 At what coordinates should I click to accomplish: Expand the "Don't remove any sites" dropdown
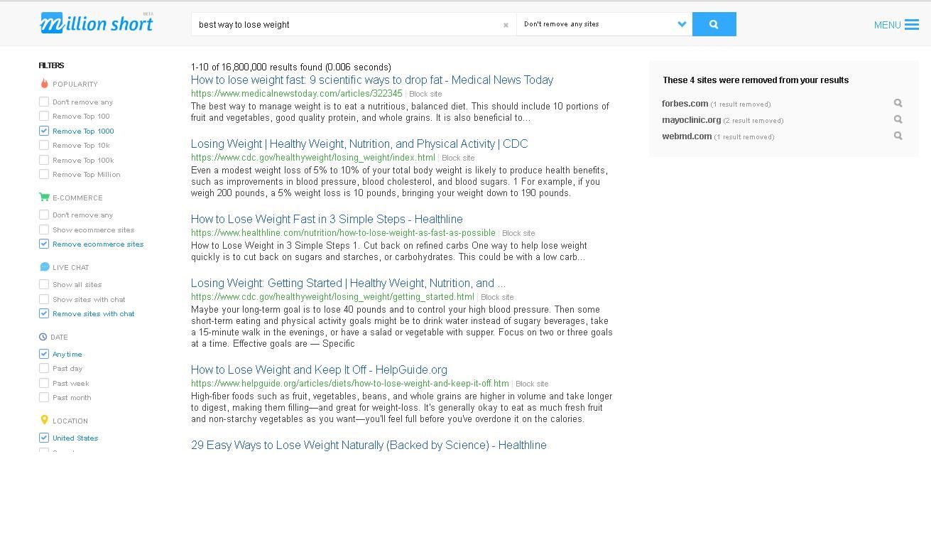(x=604, y=24)
